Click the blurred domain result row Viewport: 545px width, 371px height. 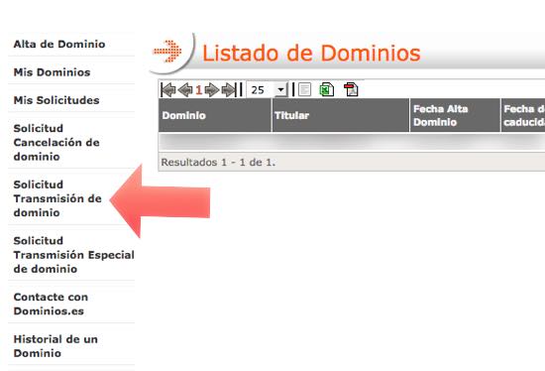352,141
